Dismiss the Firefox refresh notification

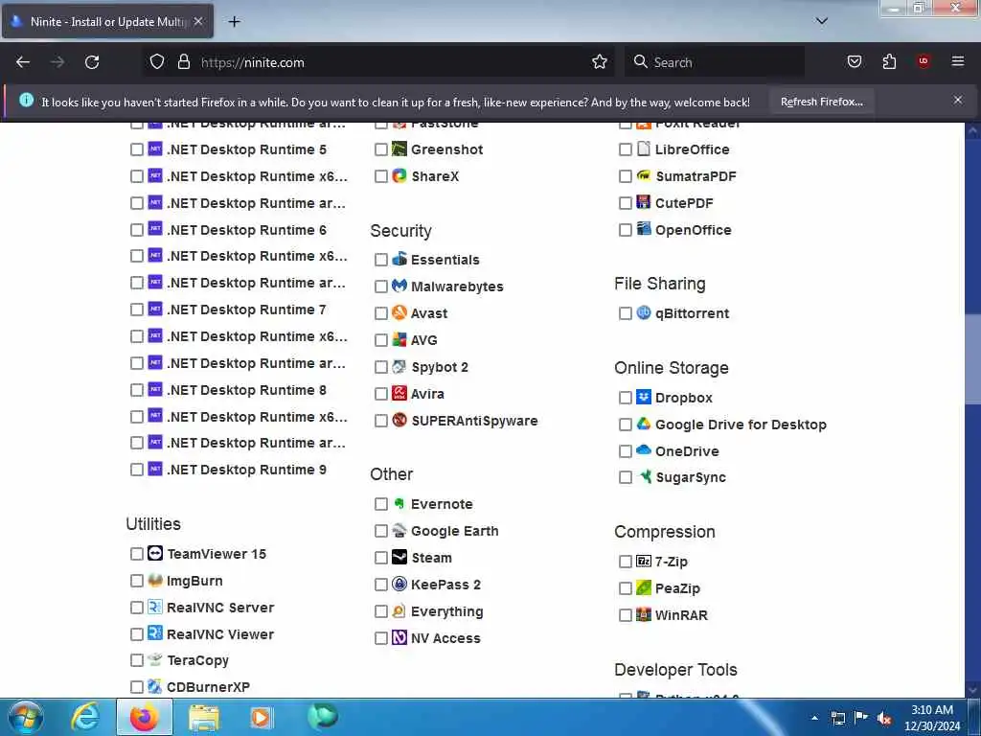958,100
